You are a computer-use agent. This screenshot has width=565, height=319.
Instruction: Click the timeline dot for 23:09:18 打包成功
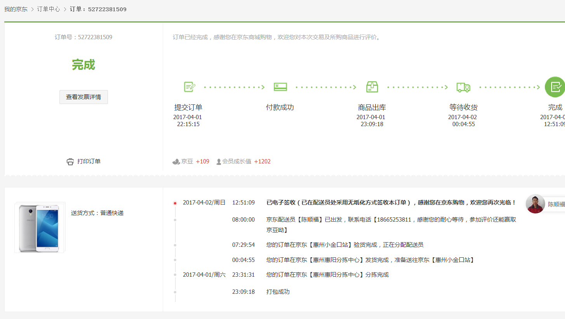(175, 292)
